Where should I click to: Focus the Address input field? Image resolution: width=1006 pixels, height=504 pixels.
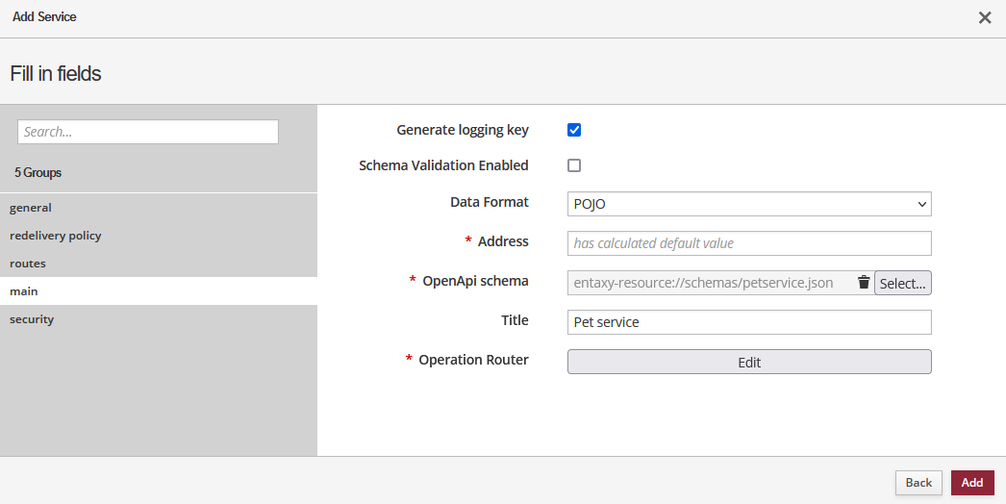(749, 243)
